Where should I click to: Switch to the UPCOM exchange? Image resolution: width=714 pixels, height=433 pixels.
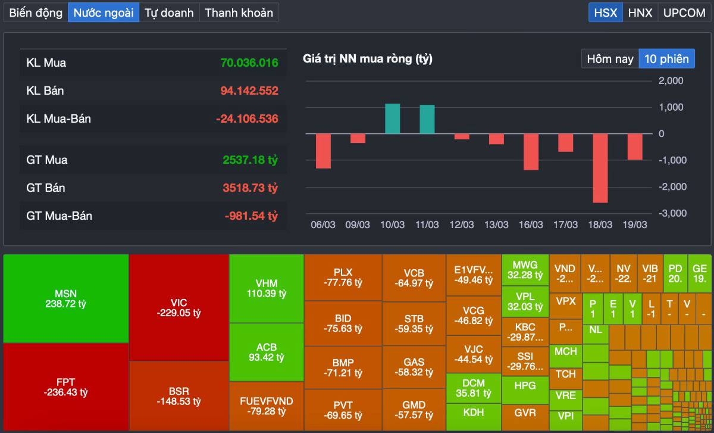[x=684, y=13]
